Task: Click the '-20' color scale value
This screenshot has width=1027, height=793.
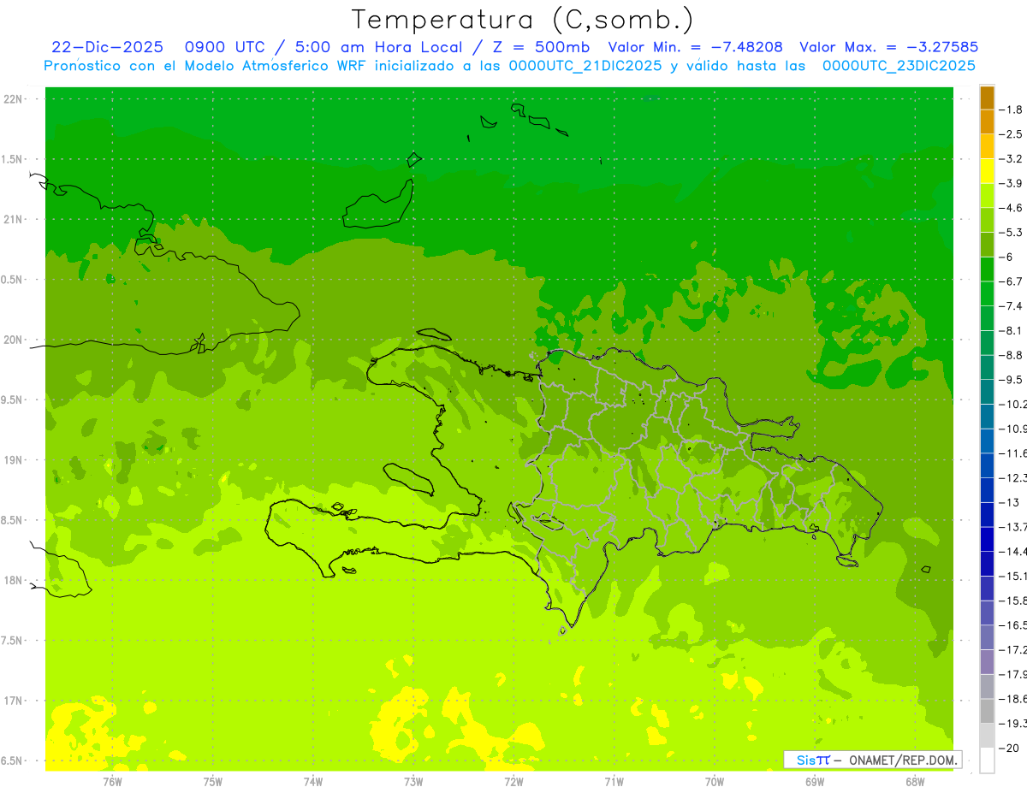Action: pyautogui.click(x=1008, y=749)
